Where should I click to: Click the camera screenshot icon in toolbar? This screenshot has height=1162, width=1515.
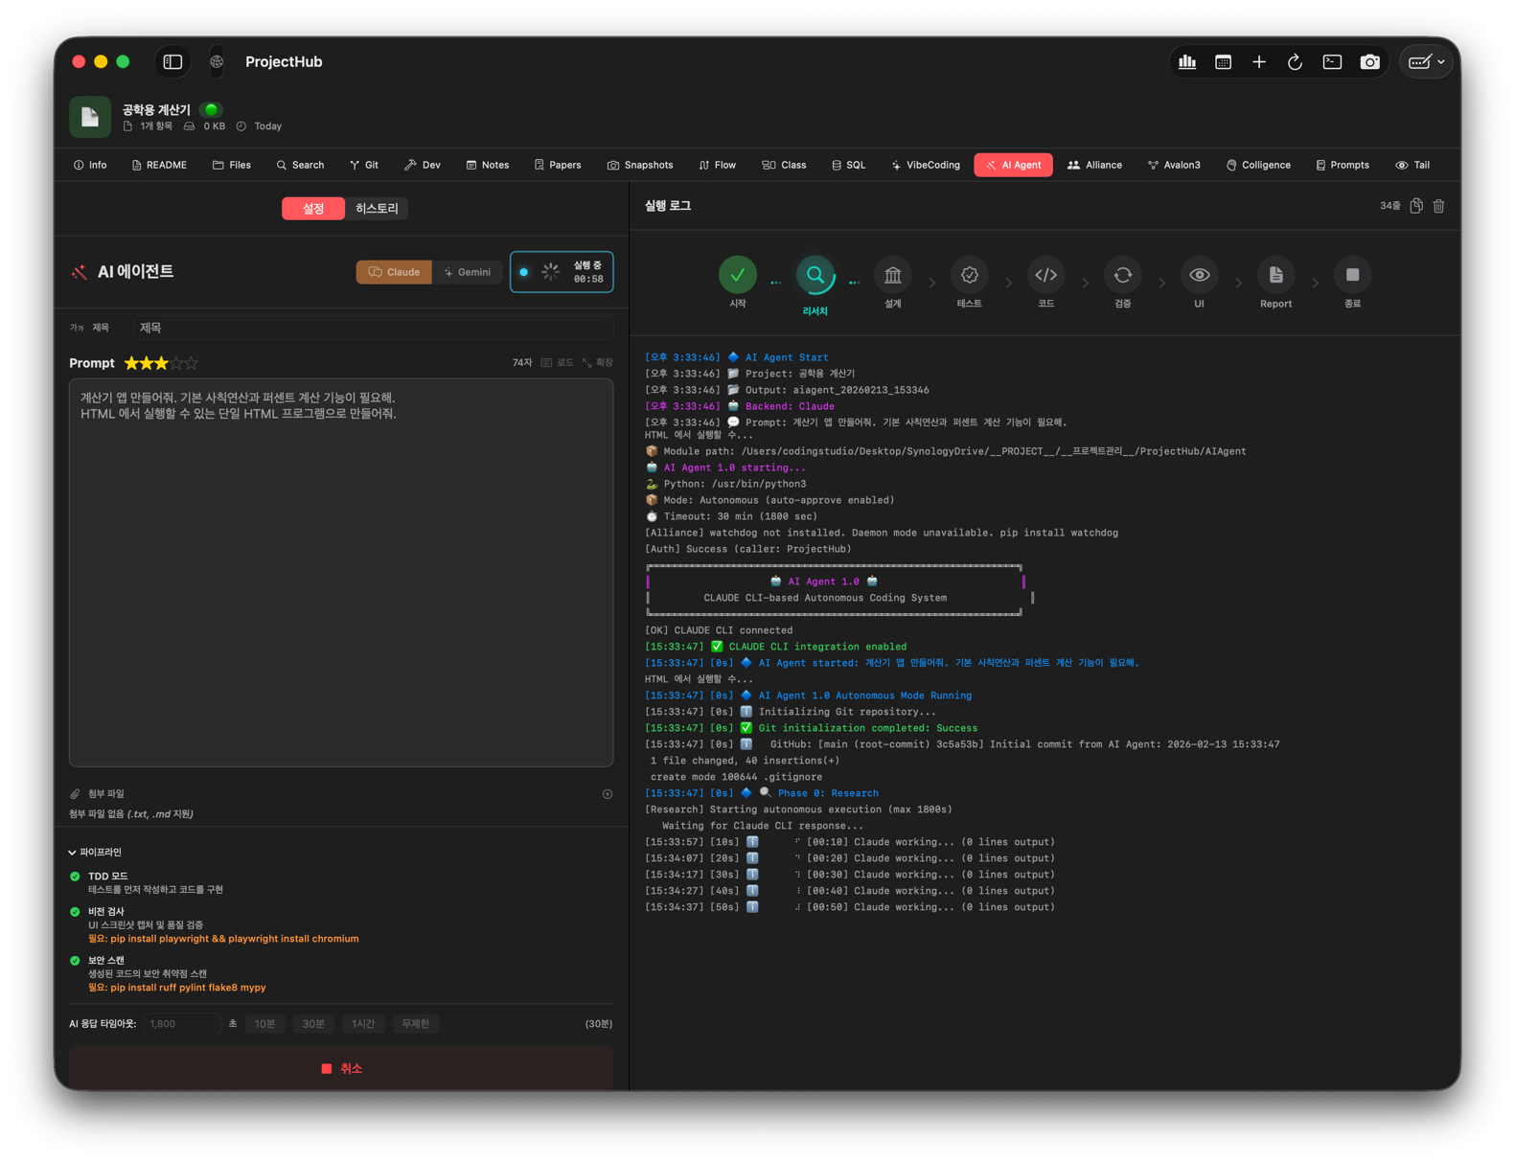pyautogui.click(x=1369, y=62)
